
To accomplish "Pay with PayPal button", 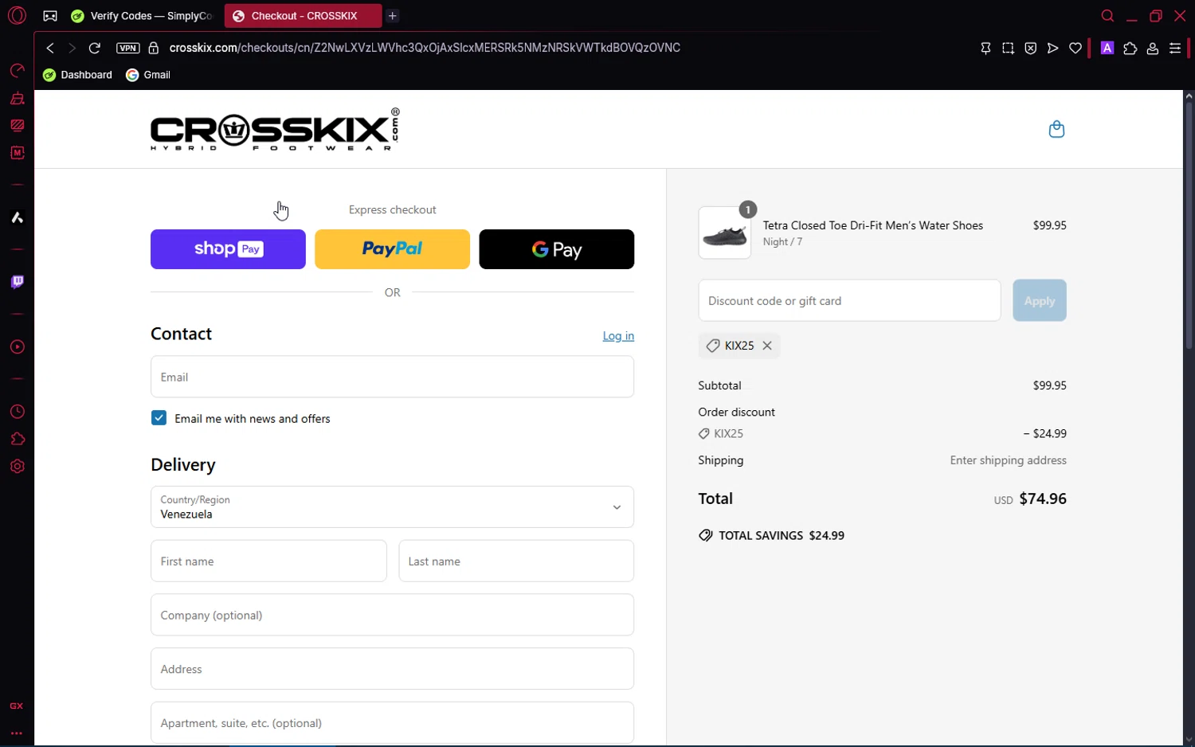I will (392, 249).
